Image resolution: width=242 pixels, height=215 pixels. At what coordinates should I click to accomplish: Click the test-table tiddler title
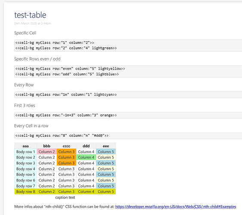point(30,15)
